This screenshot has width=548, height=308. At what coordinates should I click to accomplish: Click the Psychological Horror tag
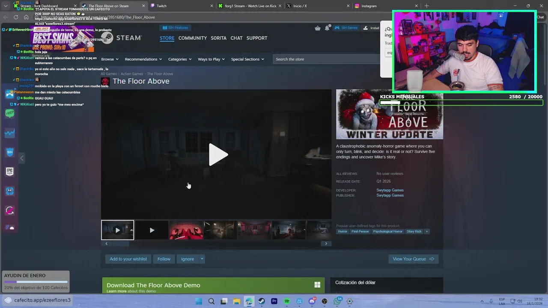click(x=388, y=231)
